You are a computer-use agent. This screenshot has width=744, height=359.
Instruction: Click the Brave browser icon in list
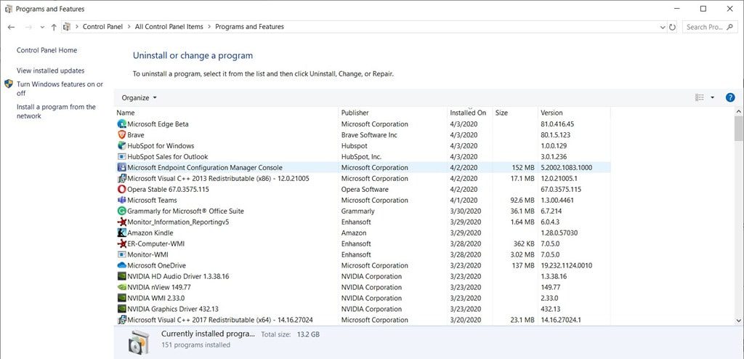121,135
